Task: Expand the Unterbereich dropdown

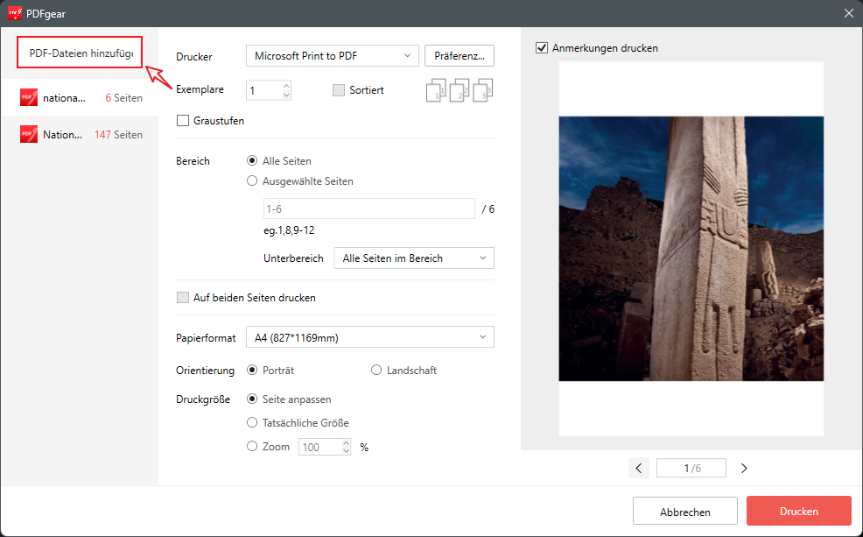Action: click(x=413, y=258)
